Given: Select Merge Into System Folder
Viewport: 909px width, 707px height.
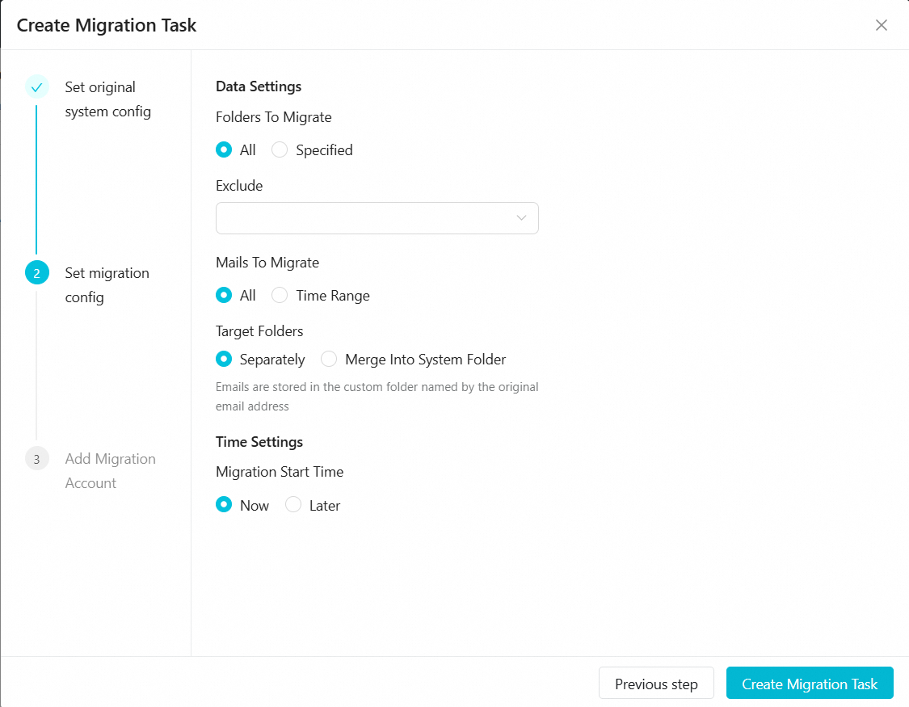Looking at the screenshot, I should [x=330, y=360].
